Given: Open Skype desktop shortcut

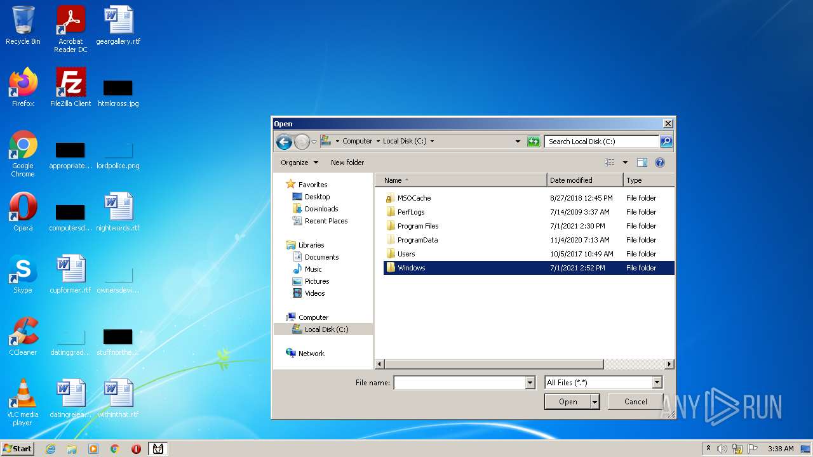Looking at the screenshot, I should (23, 274).
